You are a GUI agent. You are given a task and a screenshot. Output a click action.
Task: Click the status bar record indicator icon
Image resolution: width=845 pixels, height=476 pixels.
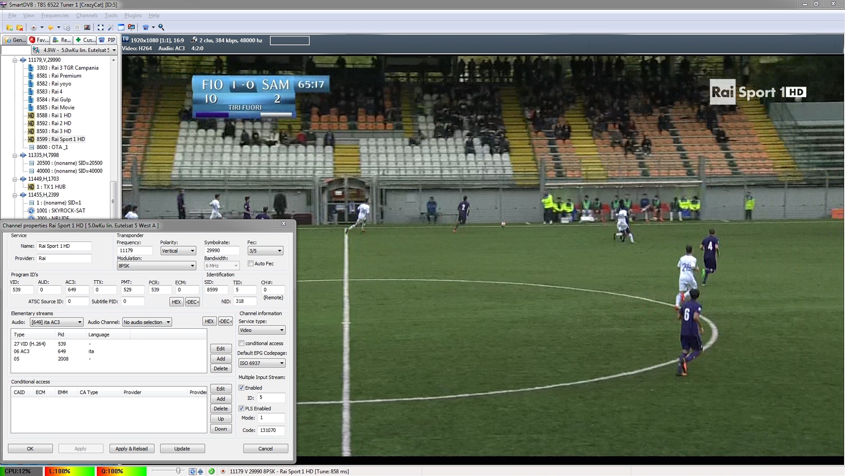click(223, 471)
